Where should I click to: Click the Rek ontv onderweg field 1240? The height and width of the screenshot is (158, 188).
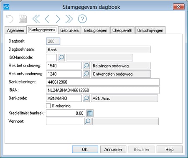(64, 74)
